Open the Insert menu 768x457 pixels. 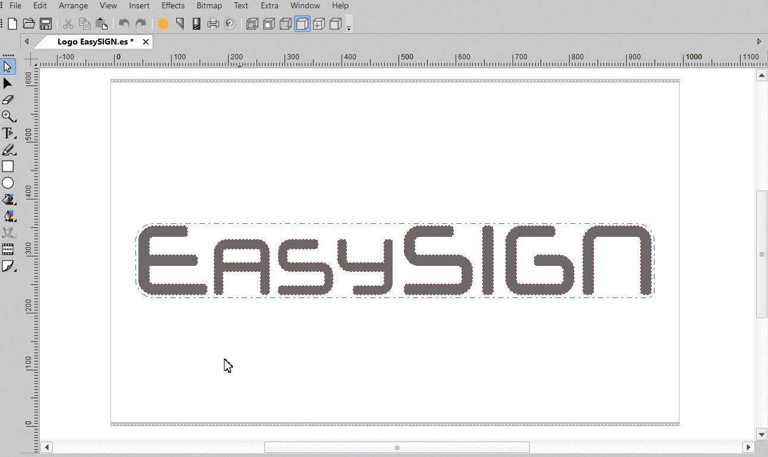[x=140, y=5]
